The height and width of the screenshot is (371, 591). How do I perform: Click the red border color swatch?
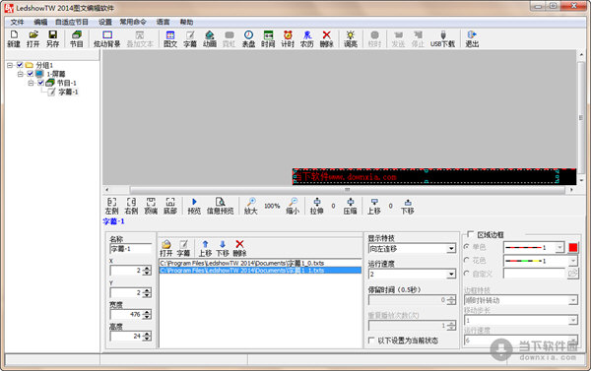pos(573,247)
